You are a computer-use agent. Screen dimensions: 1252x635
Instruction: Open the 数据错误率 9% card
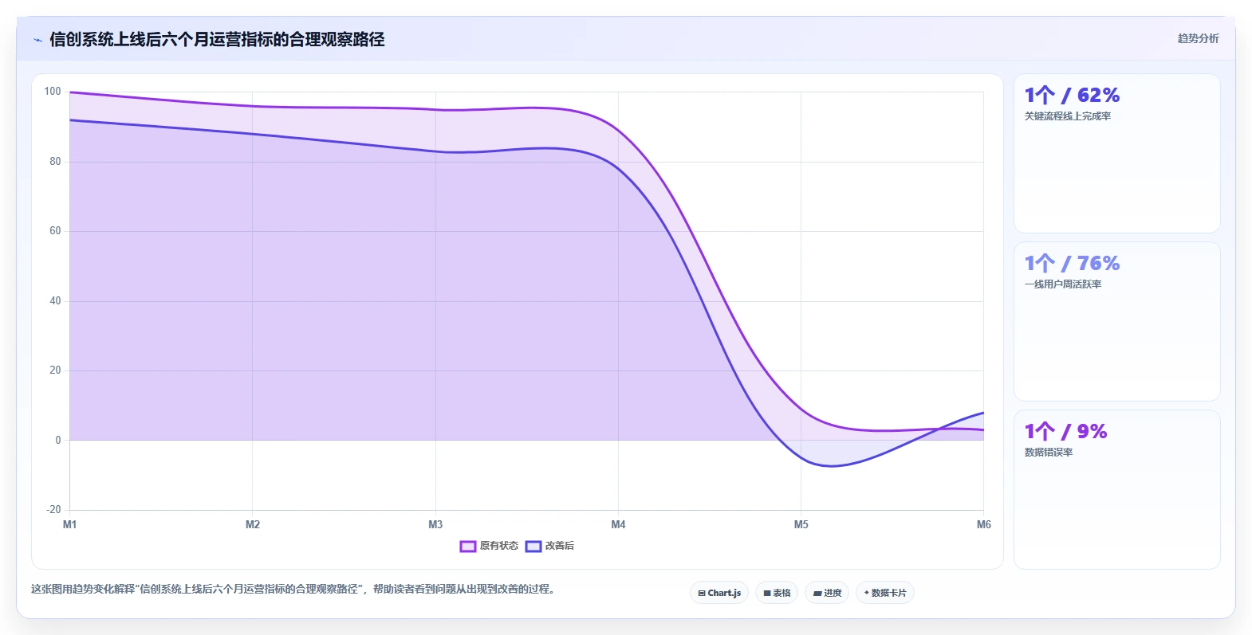tap(1116, 490)
